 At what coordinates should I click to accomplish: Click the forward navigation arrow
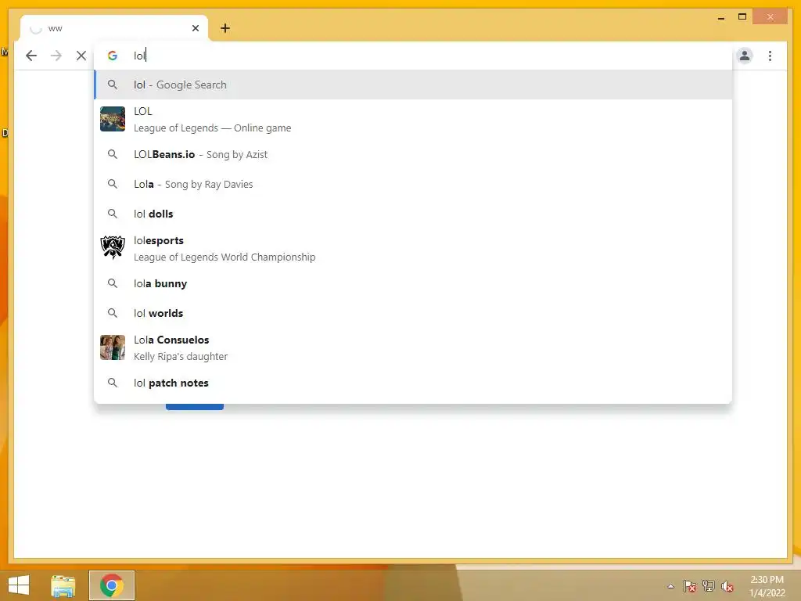(x=56, y=56)
